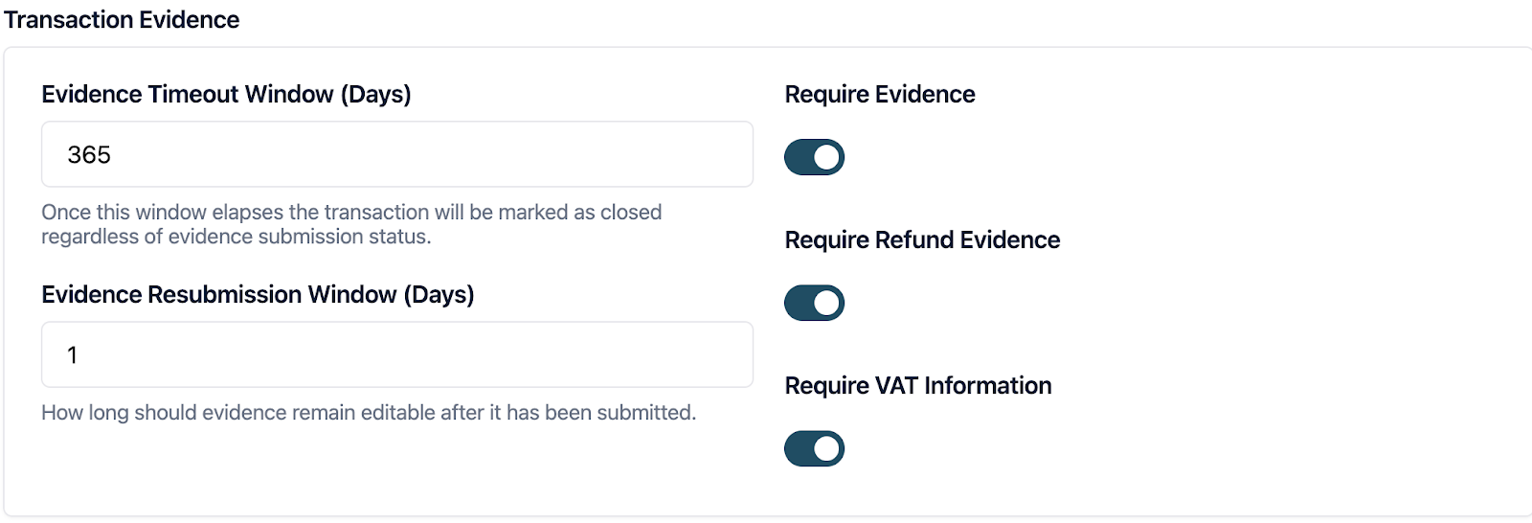This screenshot has width=1532, height=523.
Task: Click the white knob on Require Evidence switch
Action: click(826, 157)
